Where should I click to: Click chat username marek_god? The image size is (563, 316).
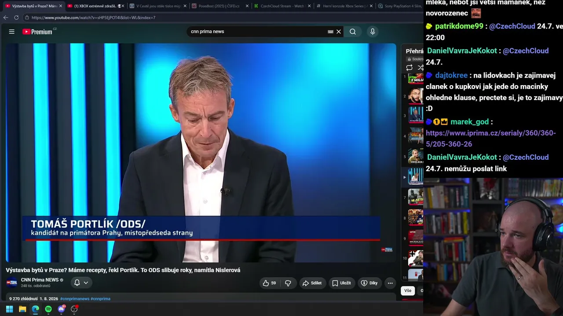(x=469, y=122)
